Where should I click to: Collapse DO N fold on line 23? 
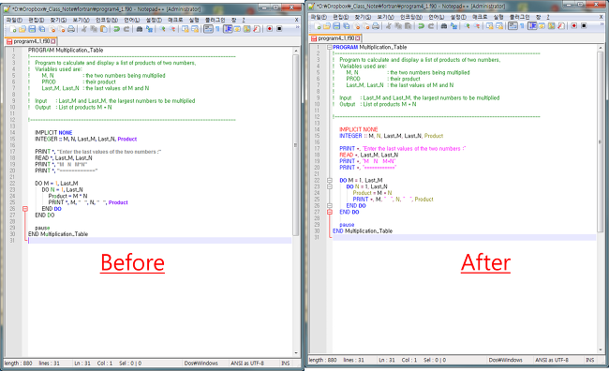(330, 186)
